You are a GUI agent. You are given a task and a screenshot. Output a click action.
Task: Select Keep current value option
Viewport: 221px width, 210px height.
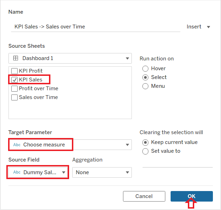(145, 143)
